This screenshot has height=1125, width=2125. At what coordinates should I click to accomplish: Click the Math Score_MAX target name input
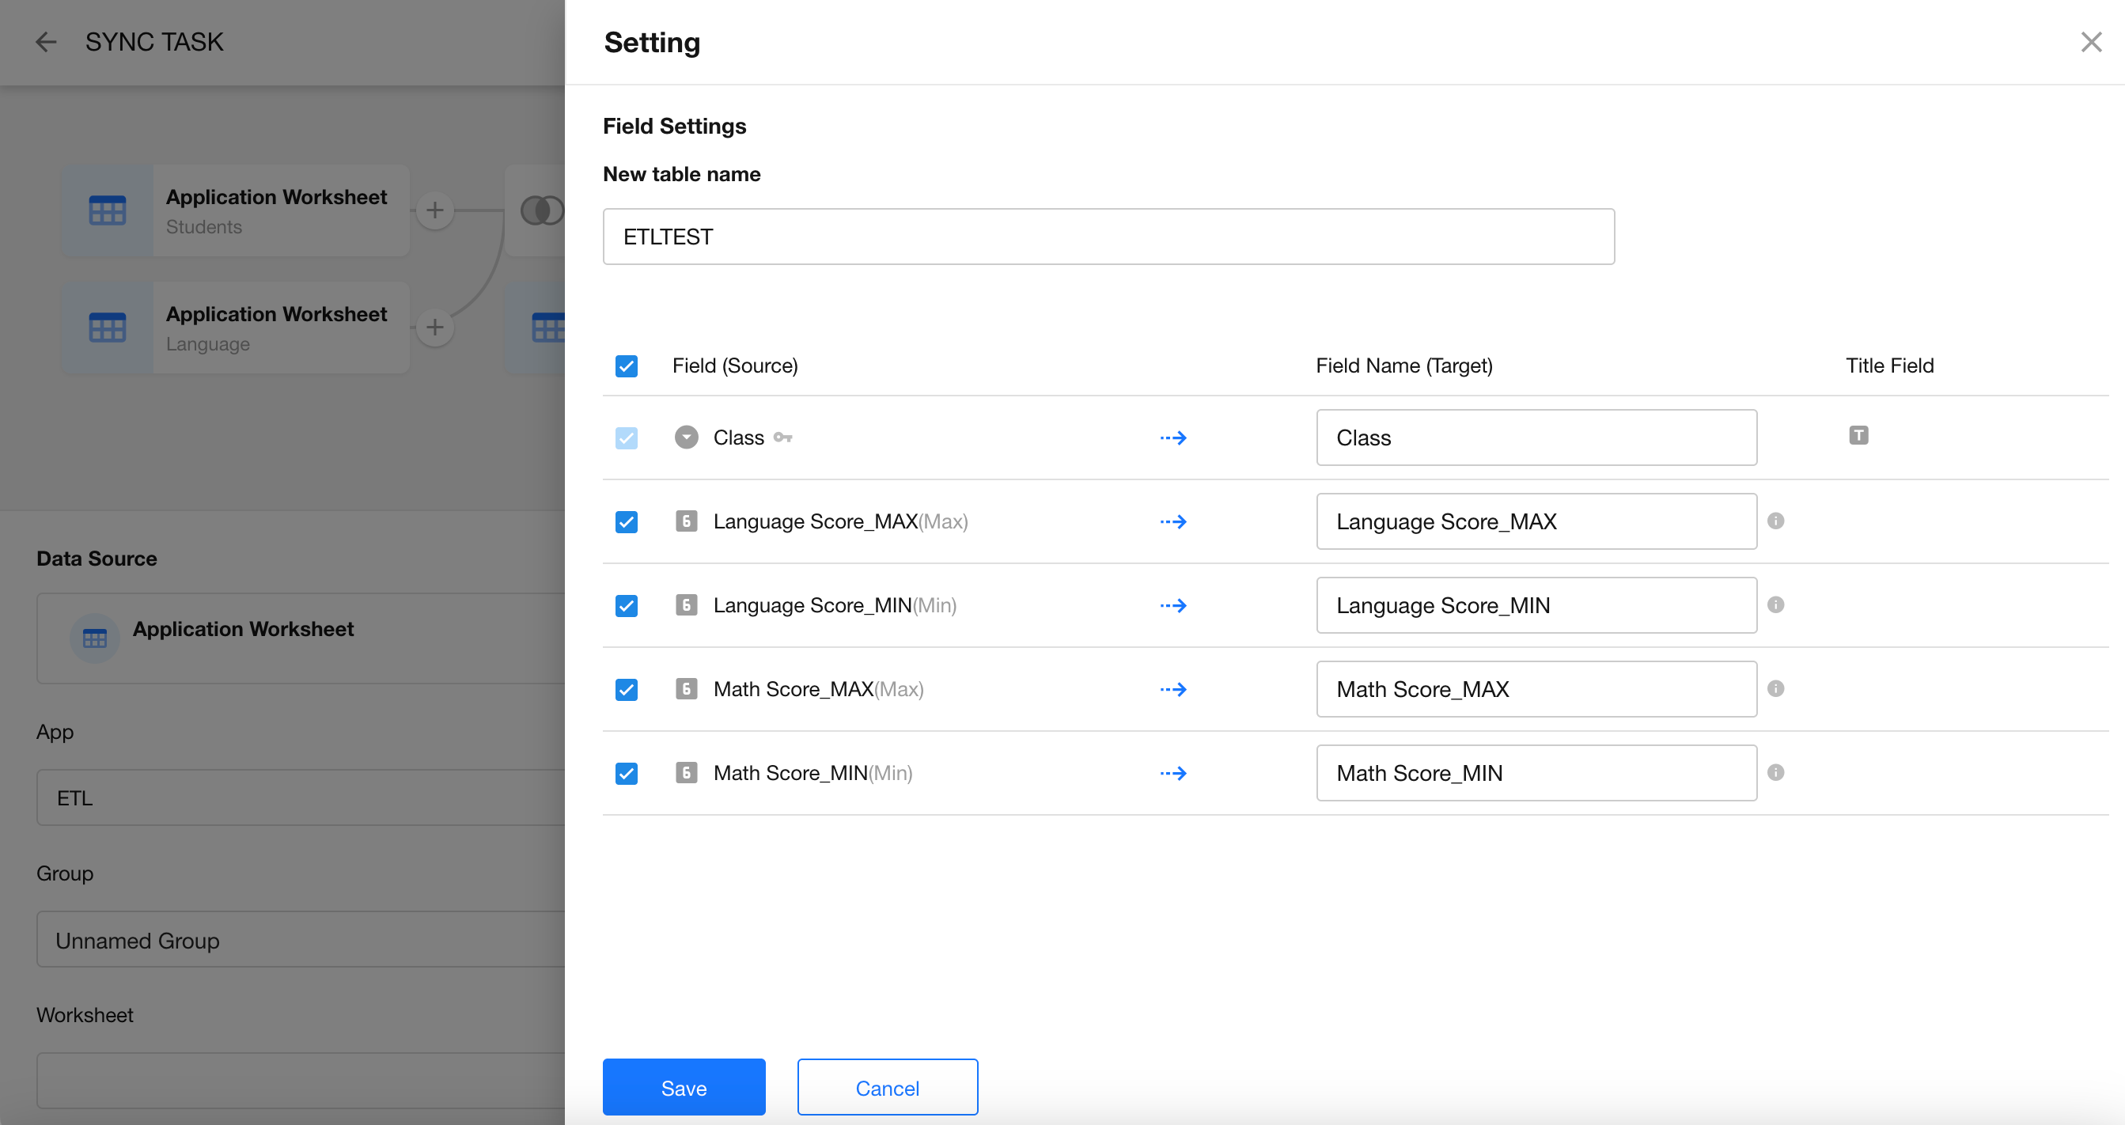coord(1535,690)
